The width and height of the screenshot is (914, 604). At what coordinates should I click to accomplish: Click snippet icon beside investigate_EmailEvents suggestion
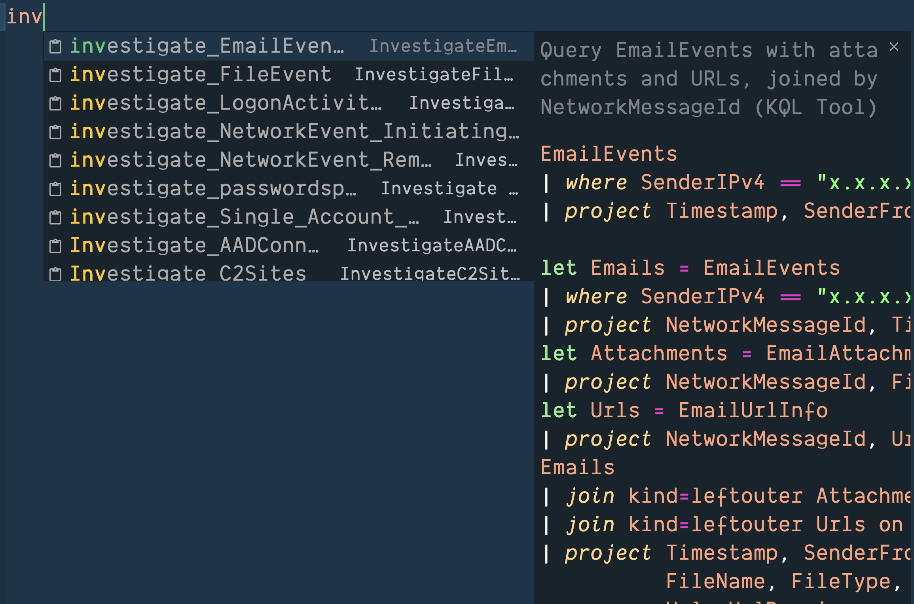coord(55,47)
